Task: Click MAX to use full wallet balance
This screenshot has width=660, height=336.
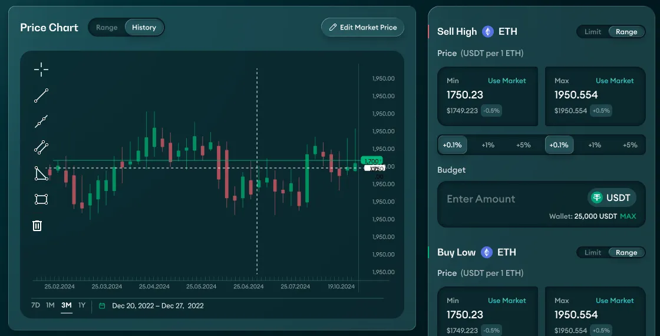Action: pyautogui.click(x=628, y=216)
